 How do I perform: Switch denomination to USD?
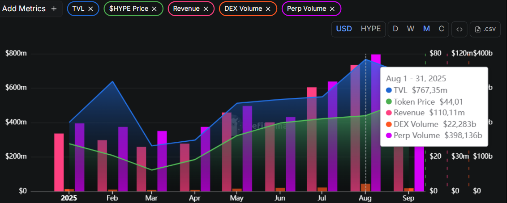344,29
